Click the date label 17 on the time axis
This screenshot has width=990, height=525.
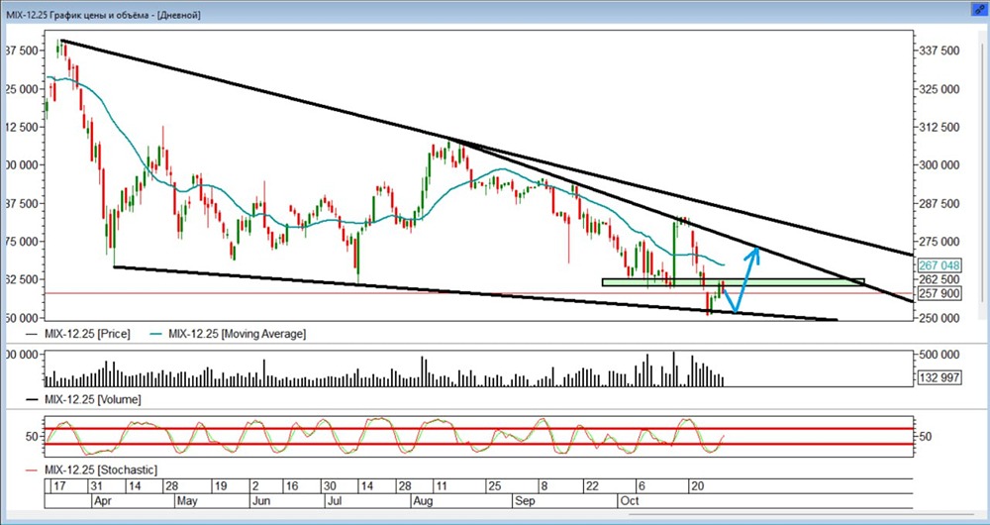58,486
